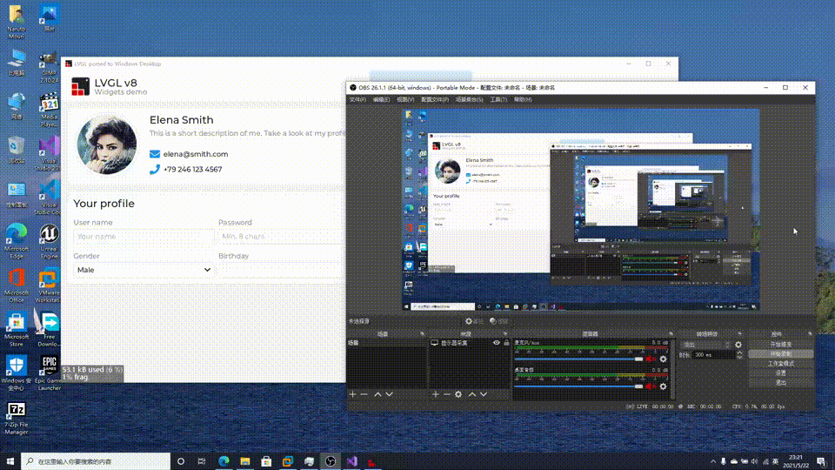This screenshot has height=470, width=835.
Task: Select the Unreal Engine desktop icon
Action: tap(49, 241)
